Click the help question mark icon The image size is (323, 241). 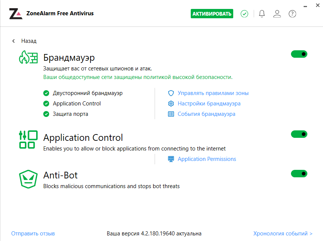(292, 14)
